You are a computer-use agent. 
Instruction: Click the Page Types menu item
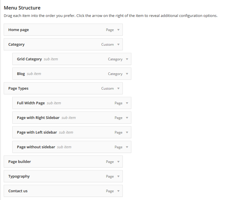pyautogui.click(x=63, y=88)
